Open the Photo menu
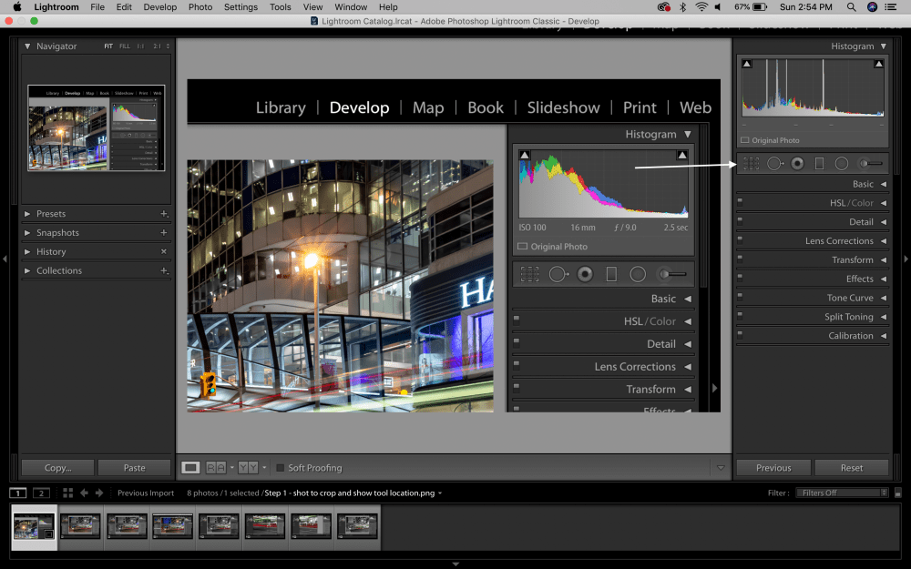Image resolution: width=911 pixels, height=569 pixels. click(x=200, y=7)
